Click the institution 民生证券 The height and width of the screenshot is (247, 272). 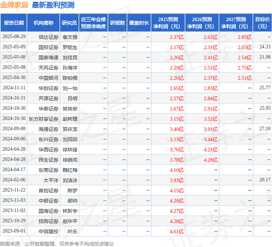[49, 160]
